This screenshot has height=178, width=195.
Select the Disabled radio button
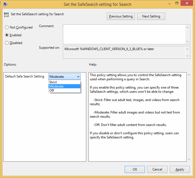7,43
